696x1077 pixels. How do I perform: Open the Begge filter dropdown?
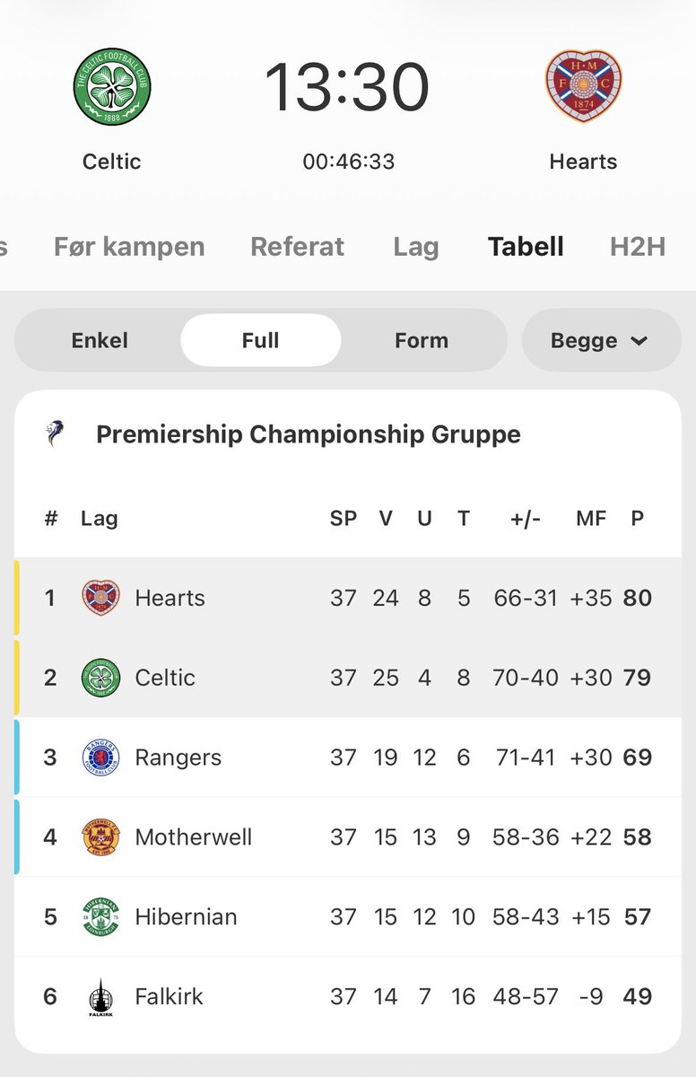[x=602, y=340]
